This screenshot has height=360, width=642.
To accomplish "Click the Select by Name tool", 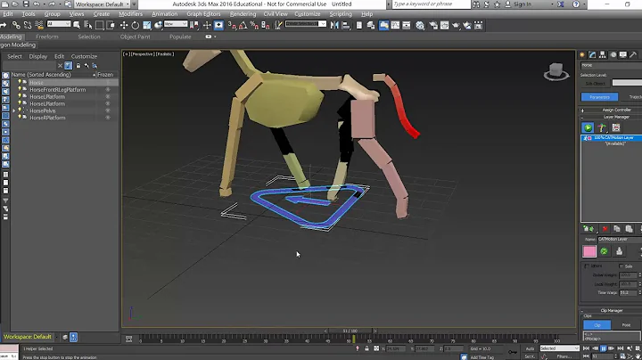I will pyautogui.click(x=88, y=25).
